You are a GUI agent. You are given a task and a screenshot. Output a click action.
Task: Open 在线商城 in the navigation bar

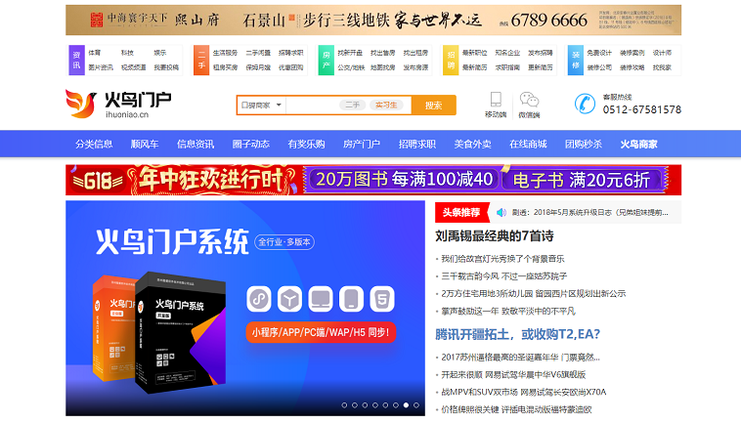tap(528, 144)
